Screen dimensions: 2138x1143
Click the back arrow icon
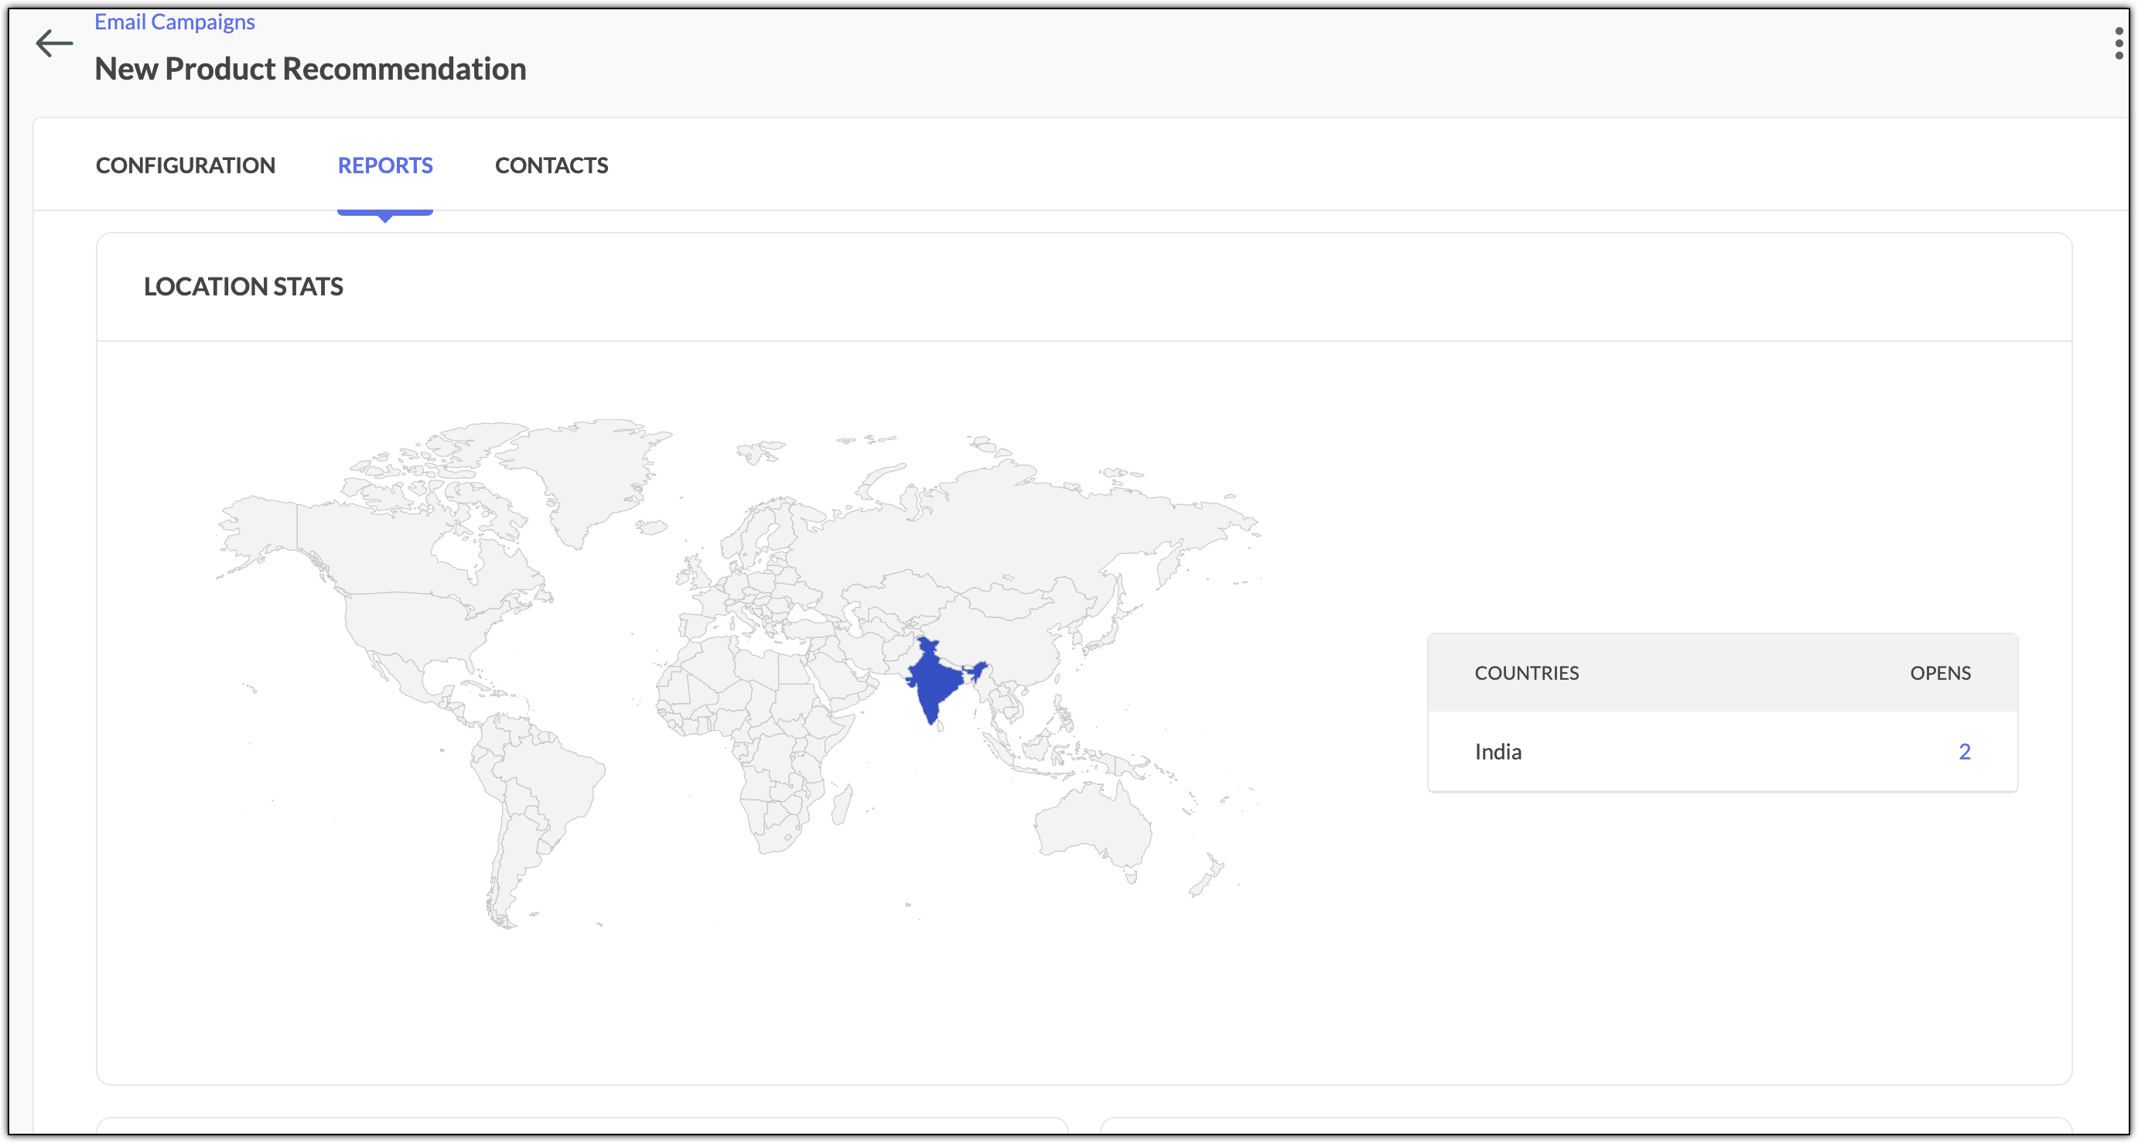point(54,43)
